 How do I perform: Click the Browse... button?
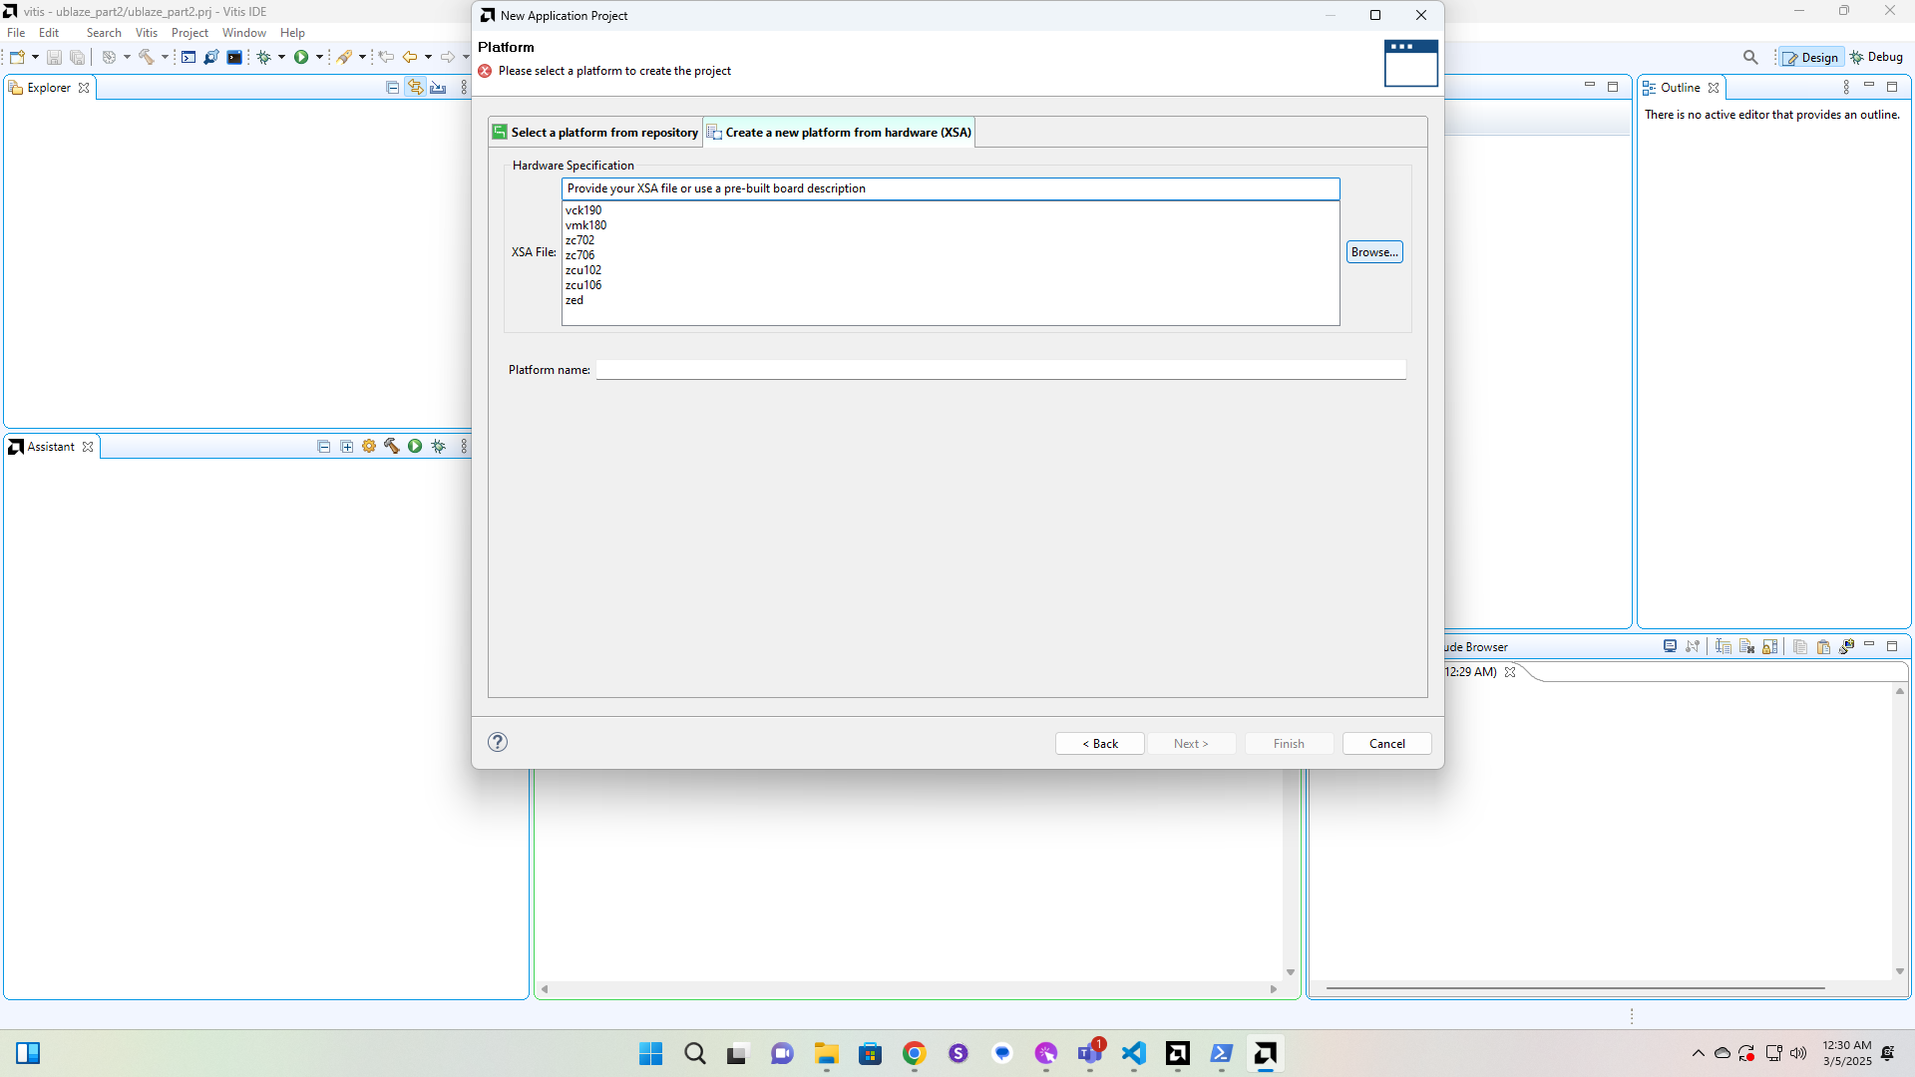pyautogui.click(x=1373, y=252)
